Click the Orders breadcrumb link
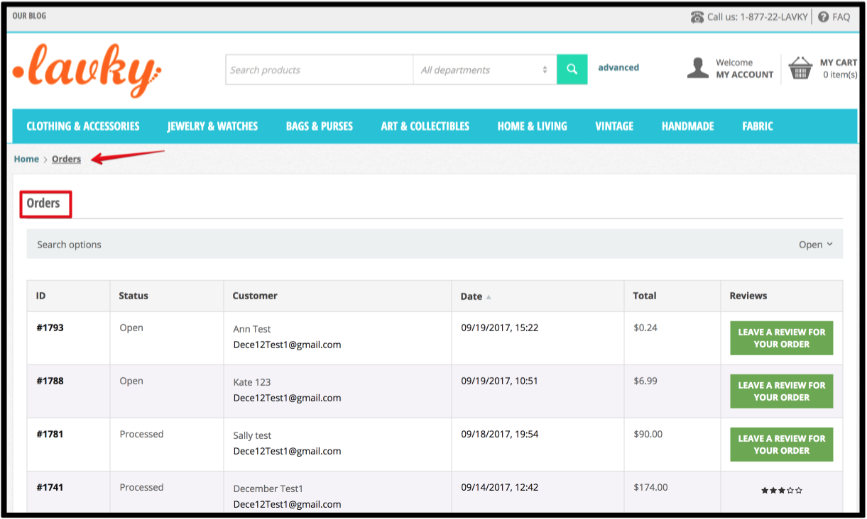Image resolution: width=867 pixels, height=519 pixels. (66, 159)
